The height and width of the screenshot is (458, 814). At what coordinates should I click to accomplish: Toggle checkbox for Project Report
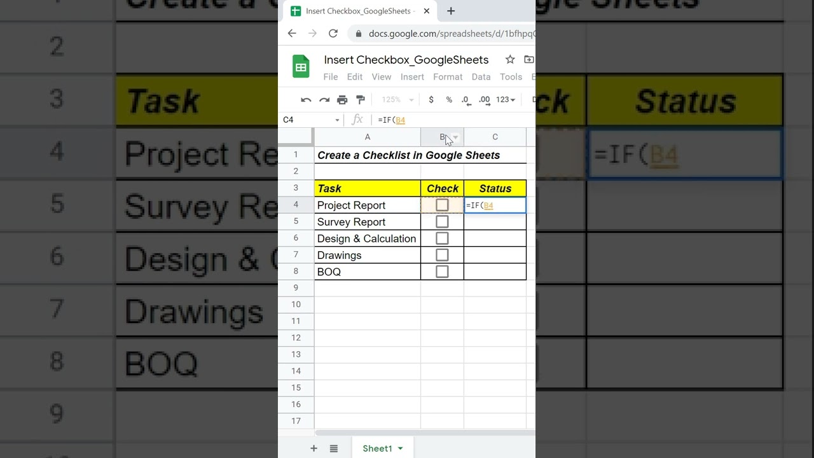442,205
